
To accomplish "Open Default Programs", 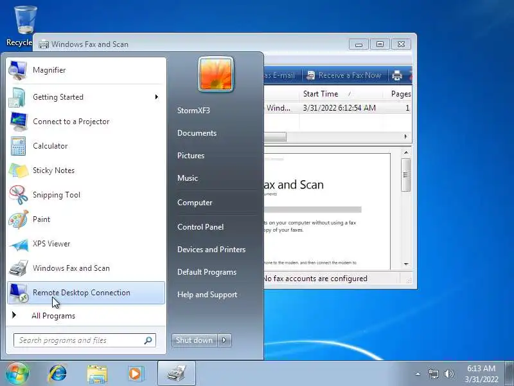I will coord(207,272).
